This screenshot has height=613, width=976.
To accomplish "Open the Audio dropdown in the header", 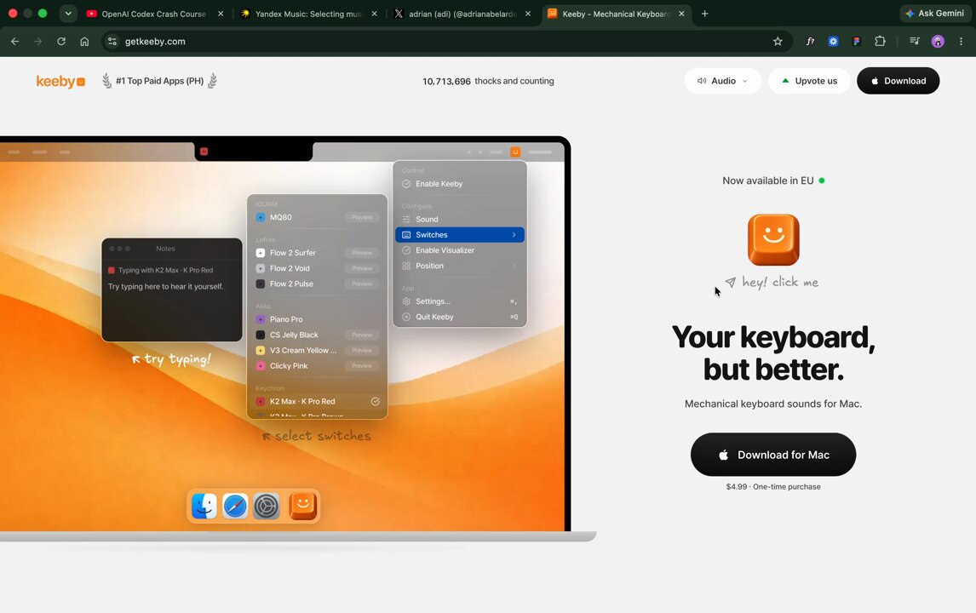I will click(x=723, y=81).
